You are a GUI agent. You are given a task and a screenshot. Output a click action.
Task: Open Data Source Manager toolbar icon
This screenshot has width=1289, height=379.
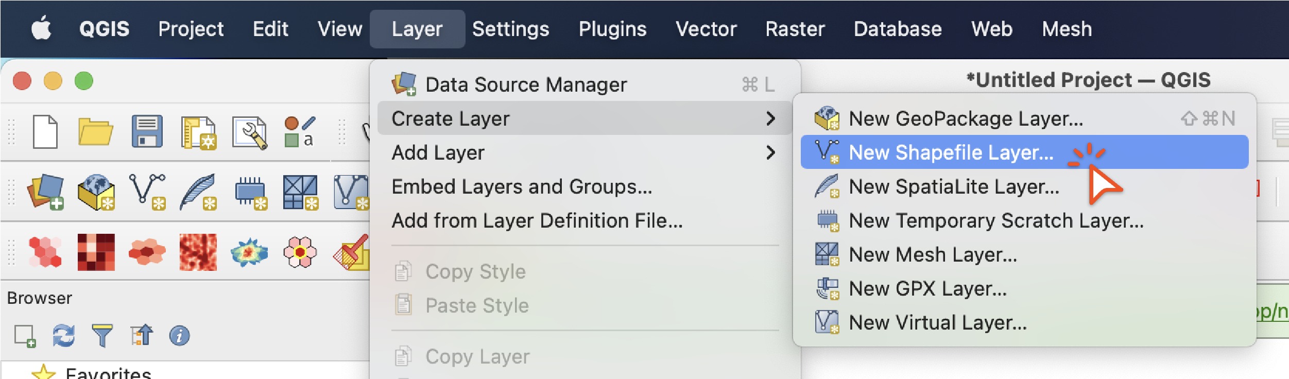point(45,192)
